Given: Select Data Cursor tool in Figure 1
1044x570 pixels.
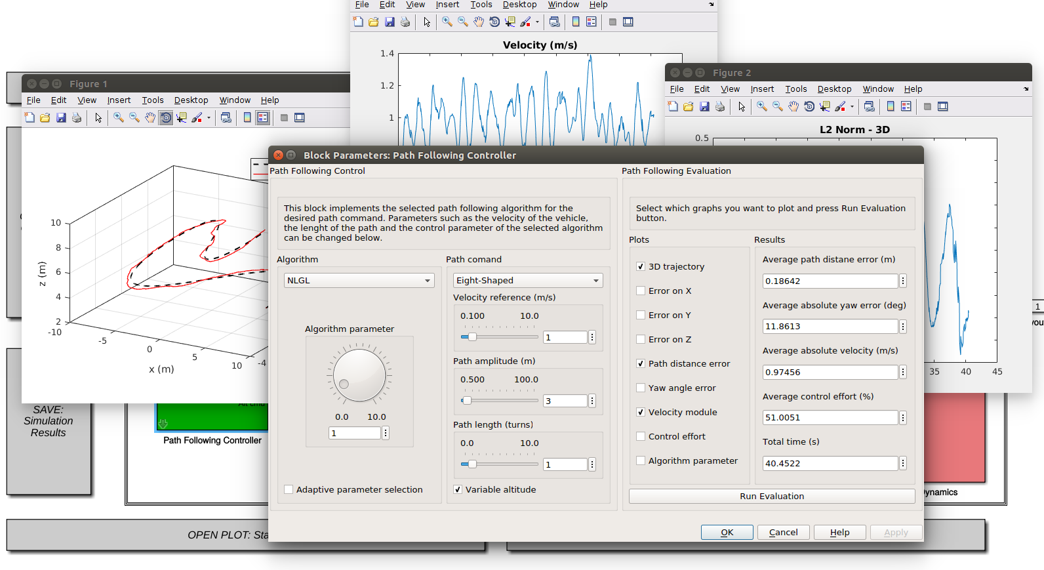Looking at the screenshot, I should pyautogui.click(x=182, y=118).
